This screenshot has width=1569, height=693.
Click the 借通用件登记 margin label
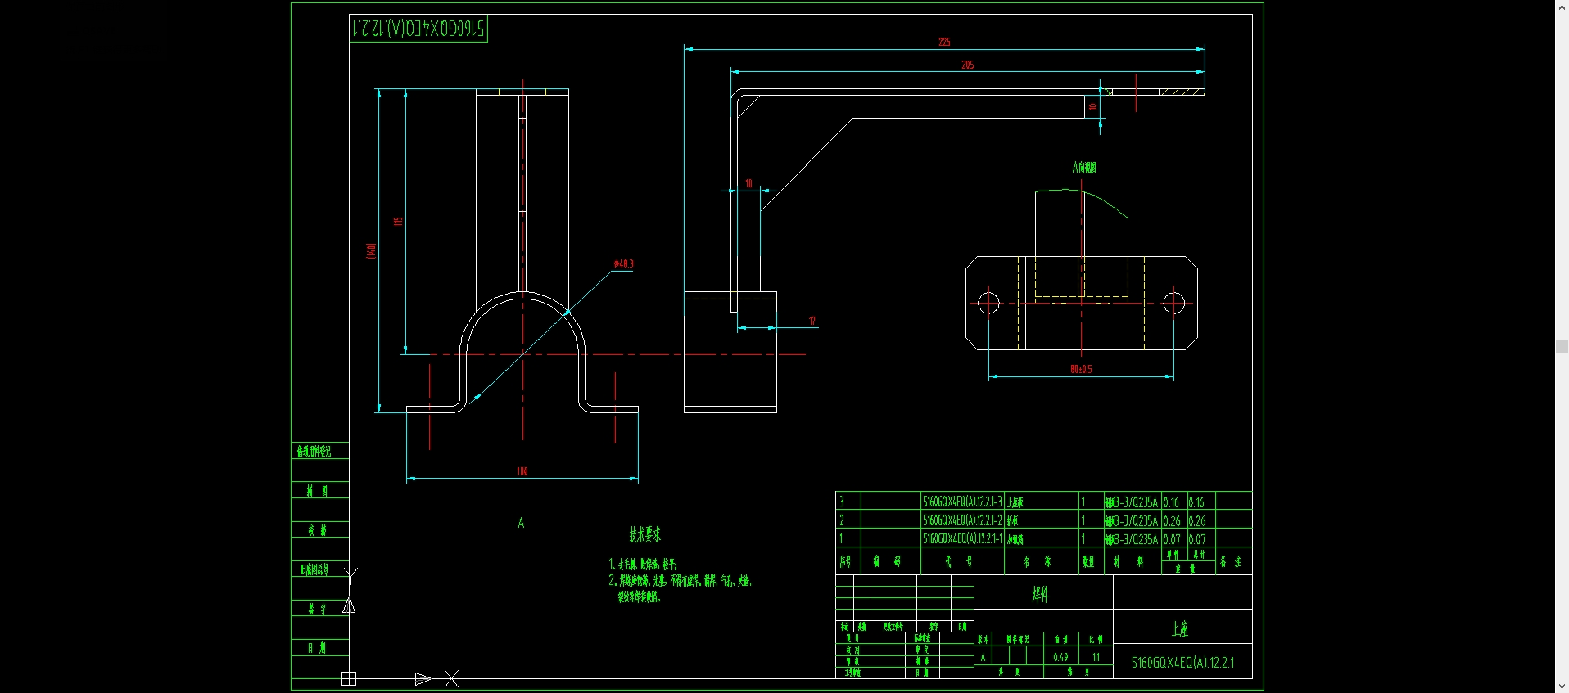314,452
